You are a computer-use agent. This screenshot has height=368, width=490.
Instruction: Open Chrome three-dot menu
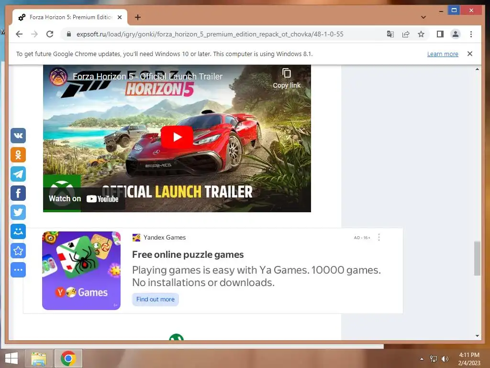point(471,34)
